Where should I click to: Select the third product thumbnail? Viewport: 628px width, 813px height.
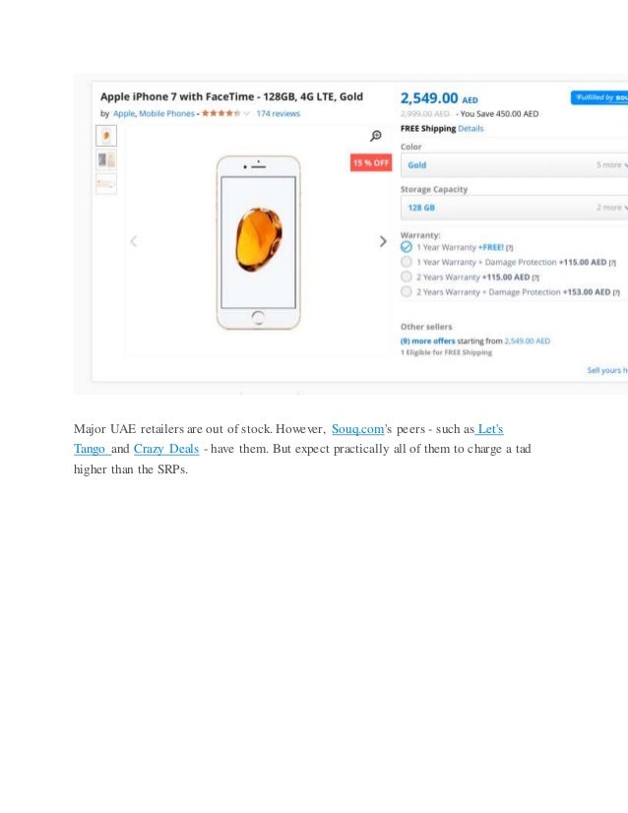click(106, 184)
